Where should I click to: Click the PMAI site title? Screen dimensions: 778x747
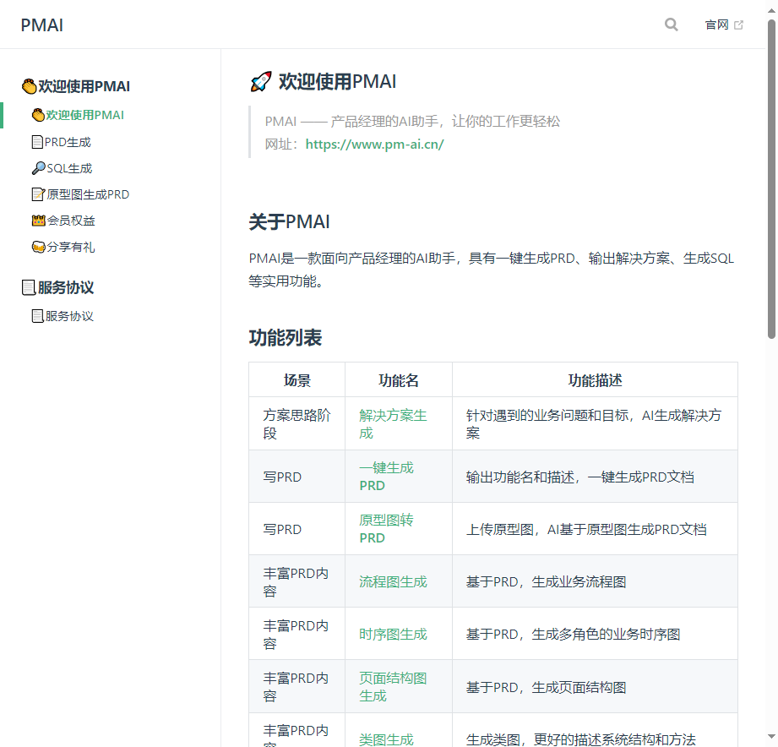(41, 25)
